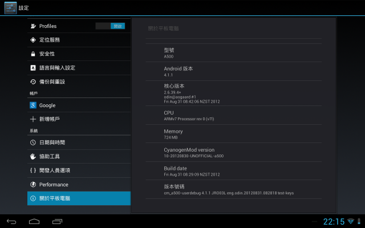Tap the 設定 title text
The width and height of the screenshot is (365, 228).
point(24,8)
